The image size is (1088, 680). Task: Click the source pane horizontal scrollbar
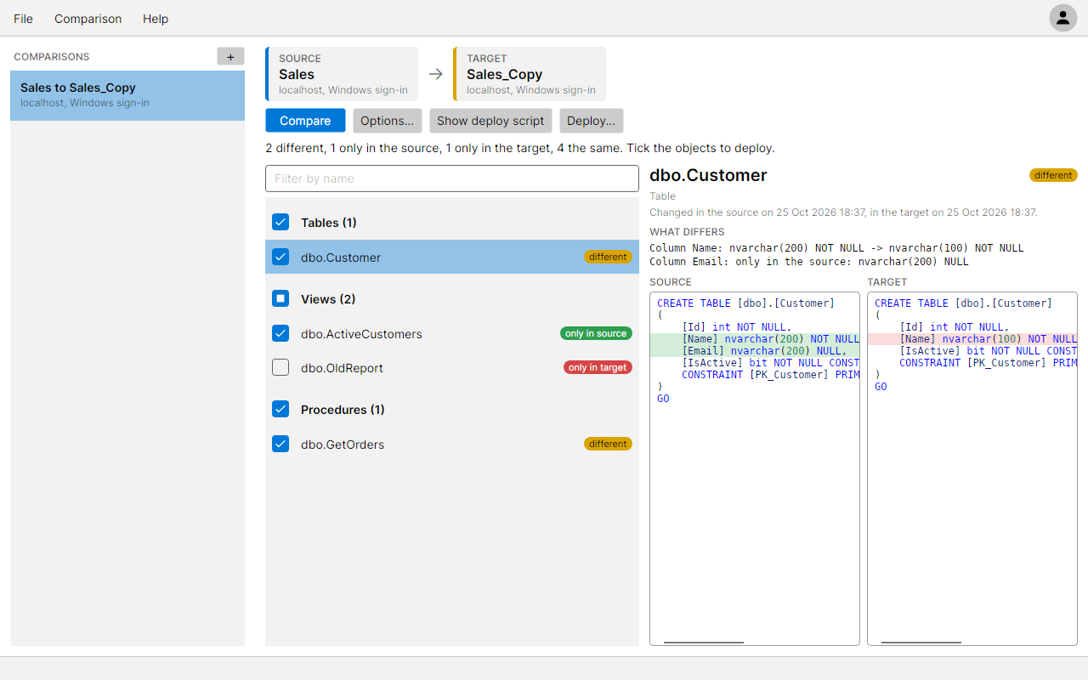(704, 642)
